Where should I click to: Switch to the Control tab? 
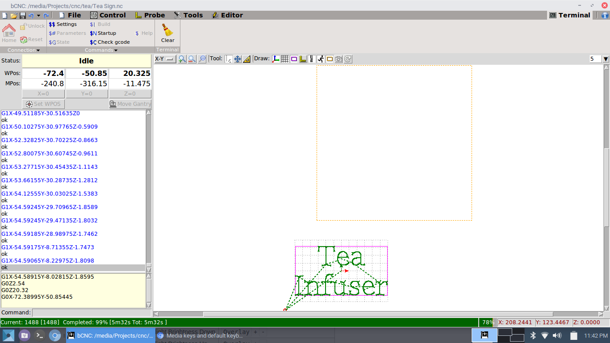click(x=108, y=15)
